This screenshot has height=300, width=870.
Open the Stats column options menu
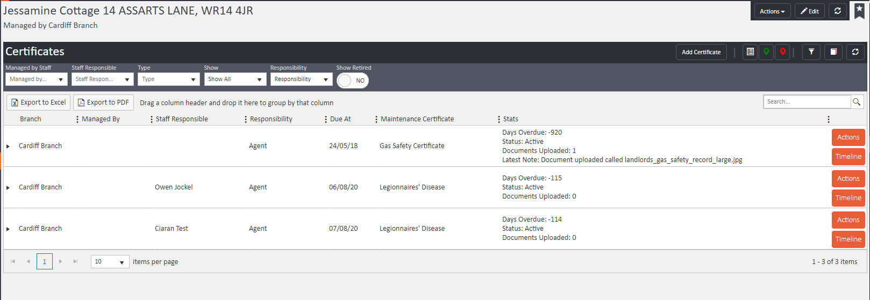pyautogui.click(x=828, y=119)
